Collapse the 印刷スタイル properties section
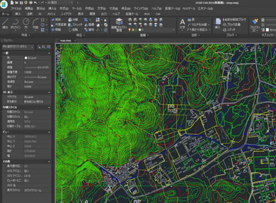 (49, 107)
